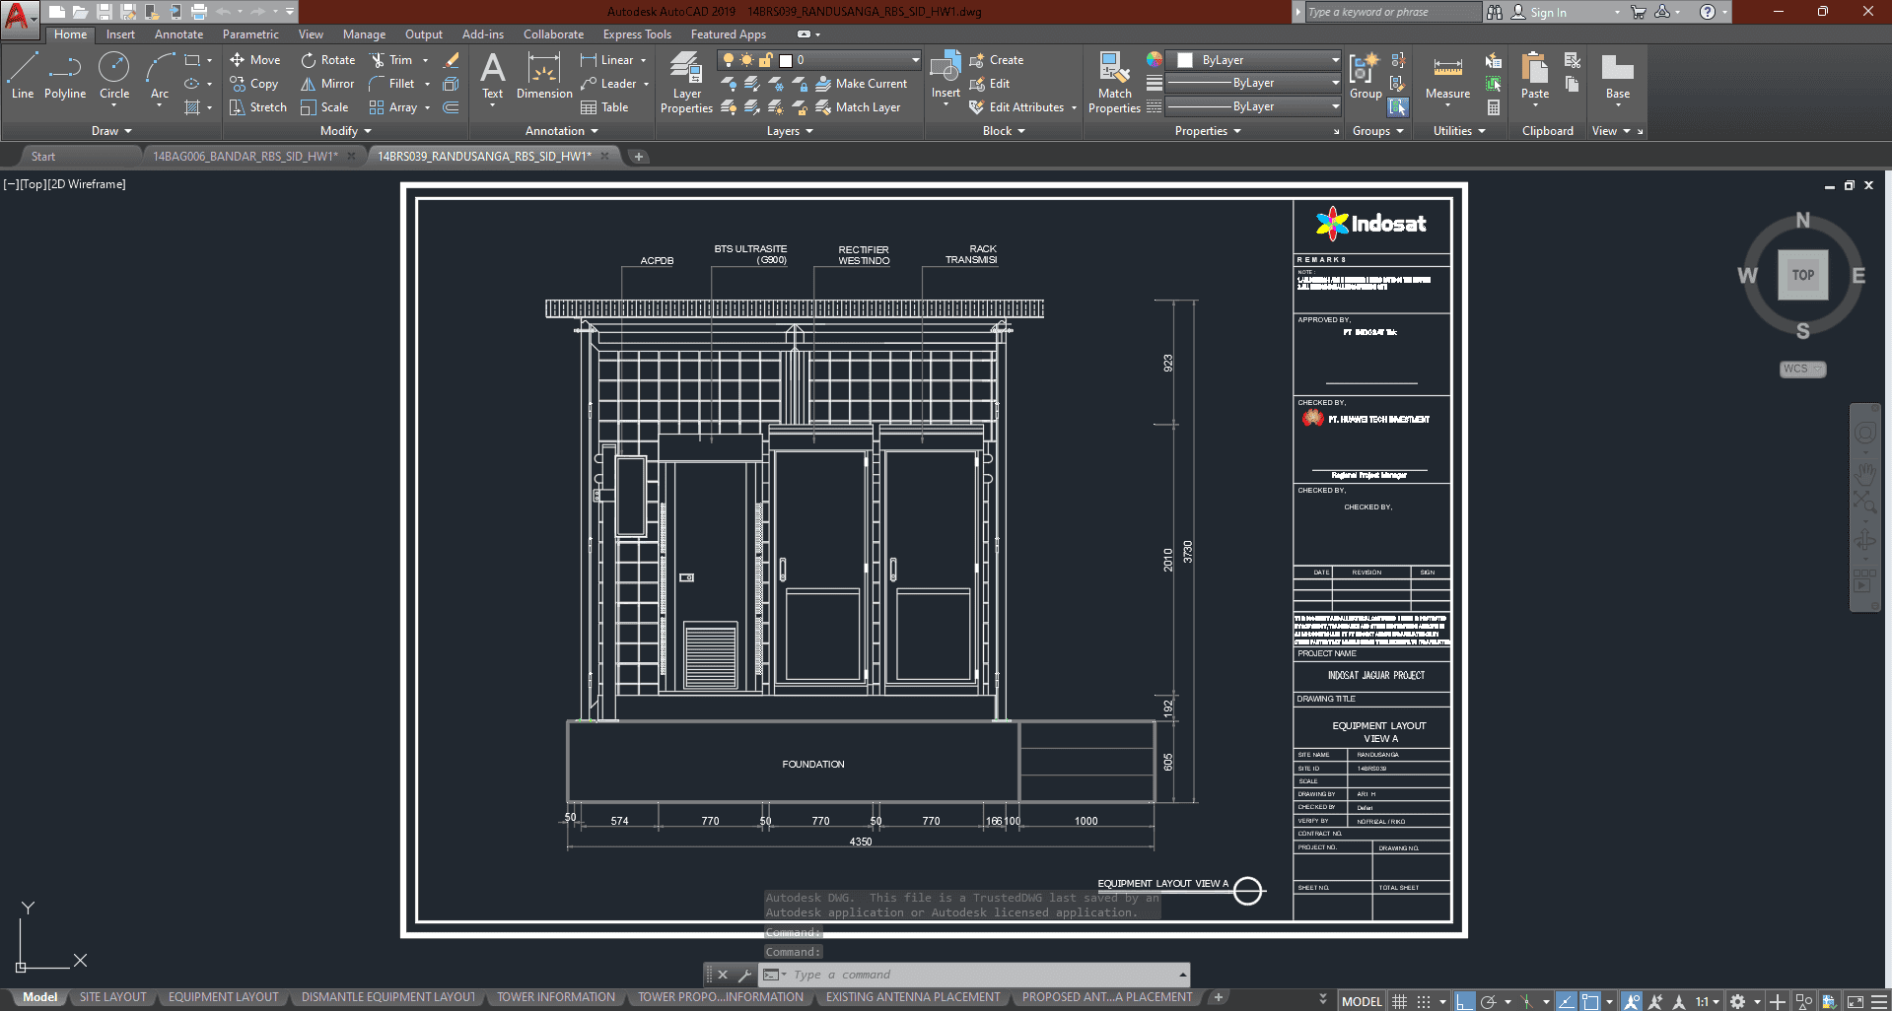This screenshot has width=1892, height=1011.
Task: Click the Match Properties tool
Action: click(x=1114, y=83)
